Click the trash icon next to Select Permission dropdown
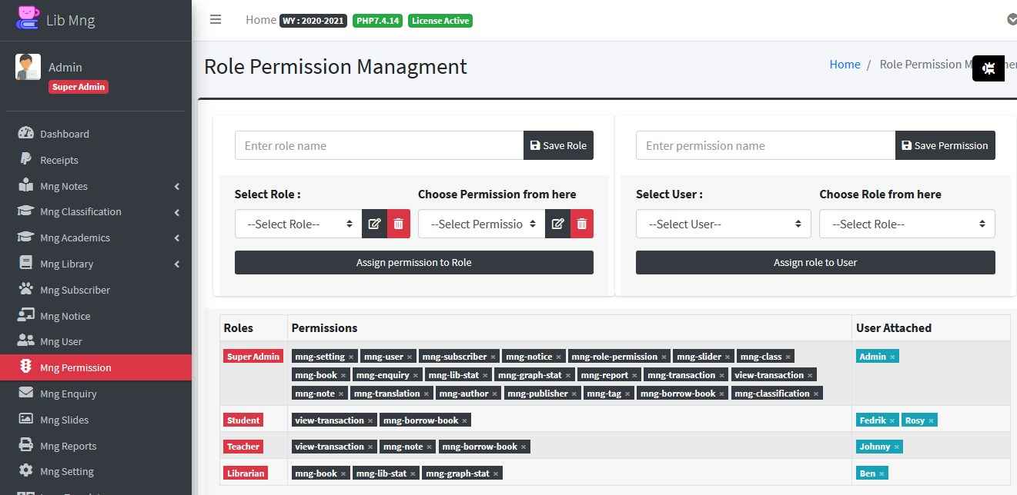 point(581,224)
